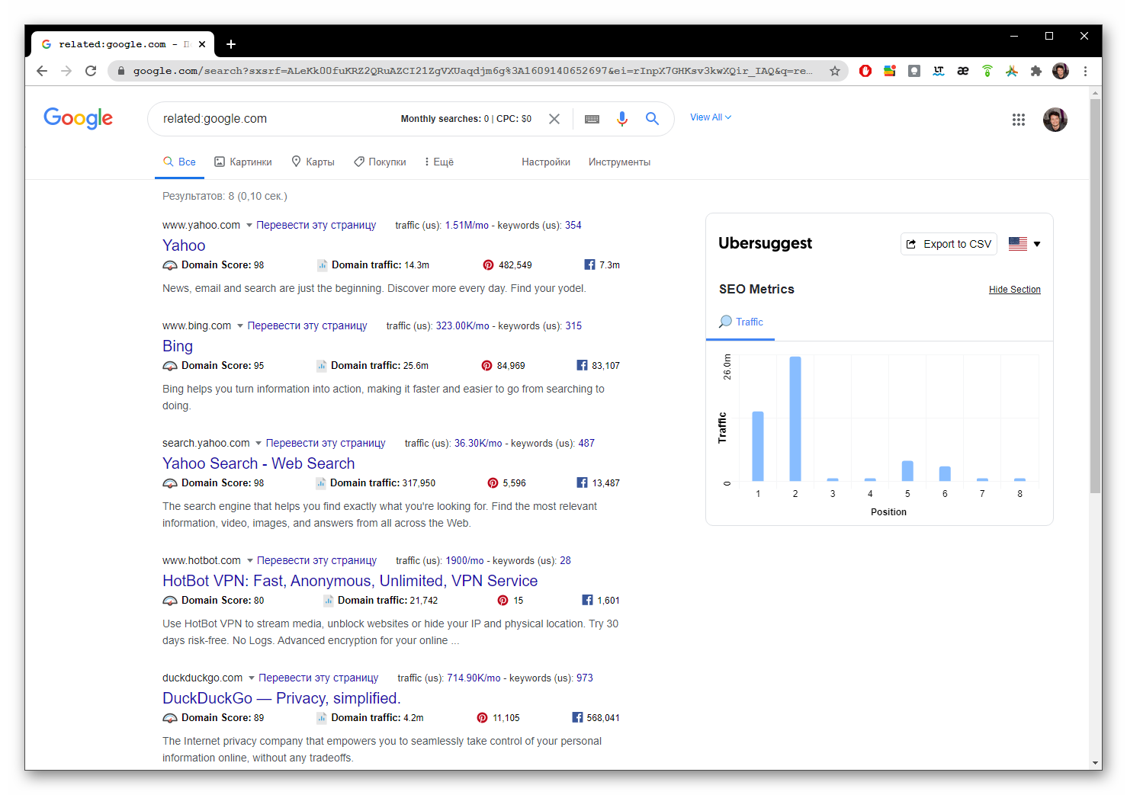Viewport: 1127px width, 795px height.
Task: Reload the page
Action: point(91,71)
